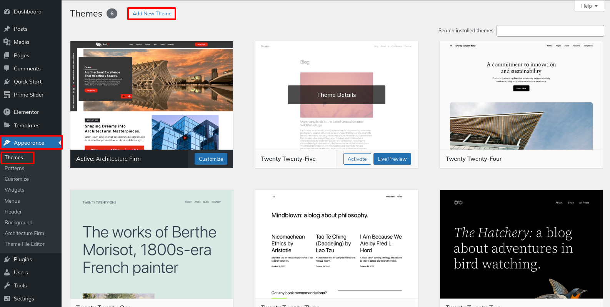
Task: Select the Architecture Firm theme screenshot
Action: click(152, 95)
